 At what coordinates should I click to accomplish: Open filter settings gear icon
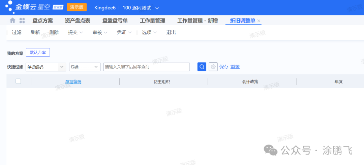[x=213, y=67]
